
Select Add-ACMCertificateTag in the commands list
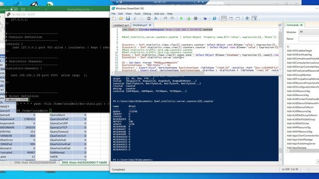pyautogui.click(x=299, y=55)
